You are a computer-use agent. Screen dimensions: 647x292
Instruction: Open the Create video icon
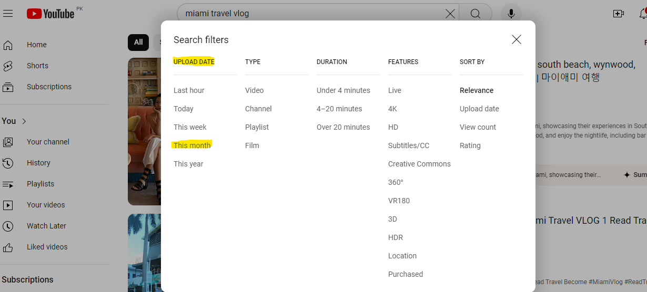pos(619,14)
